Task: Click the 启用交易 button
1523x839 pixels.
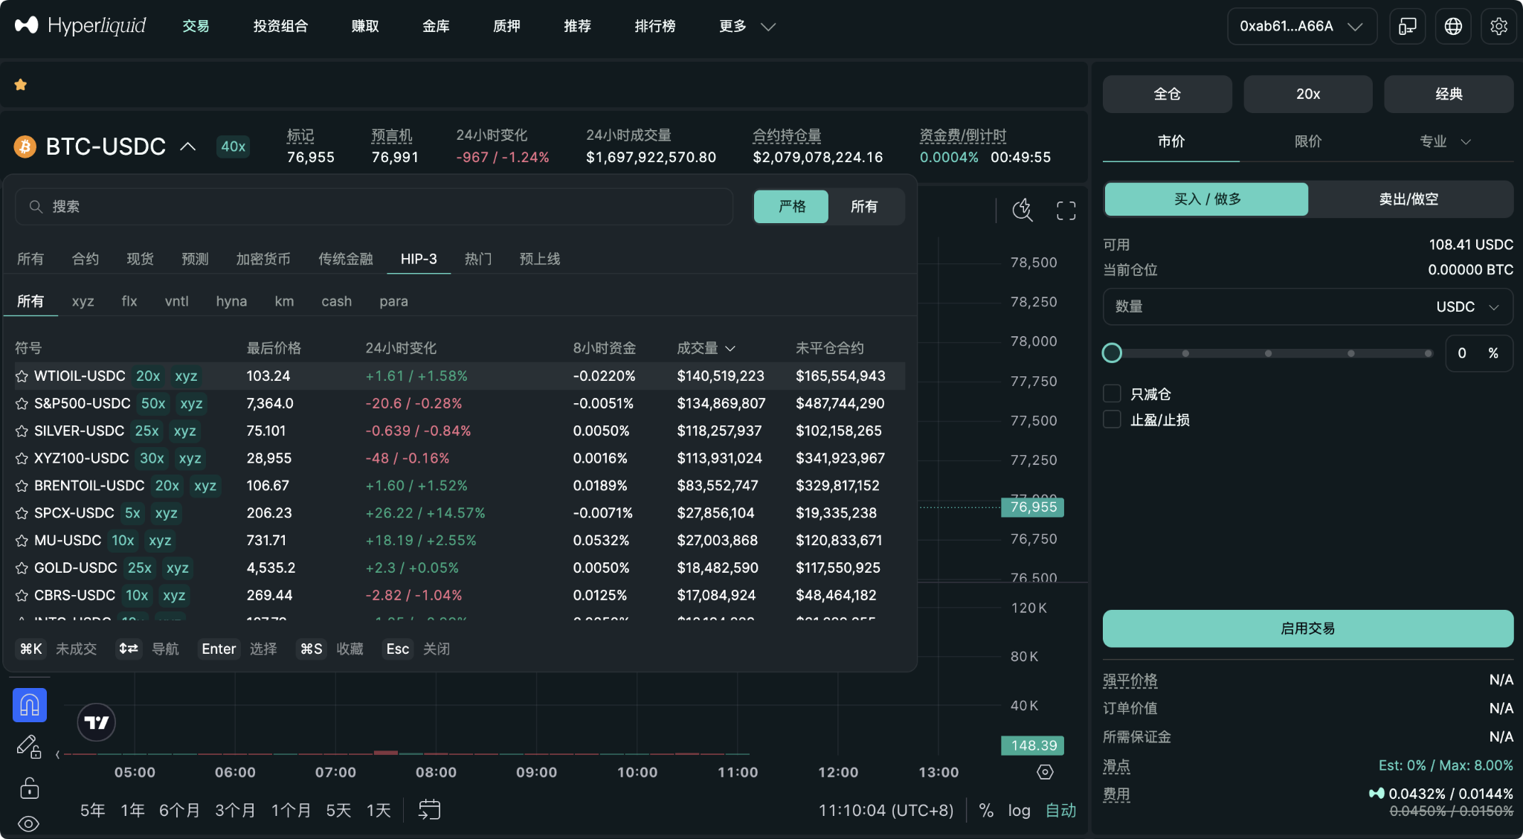Action: [x=1307, y=629]
